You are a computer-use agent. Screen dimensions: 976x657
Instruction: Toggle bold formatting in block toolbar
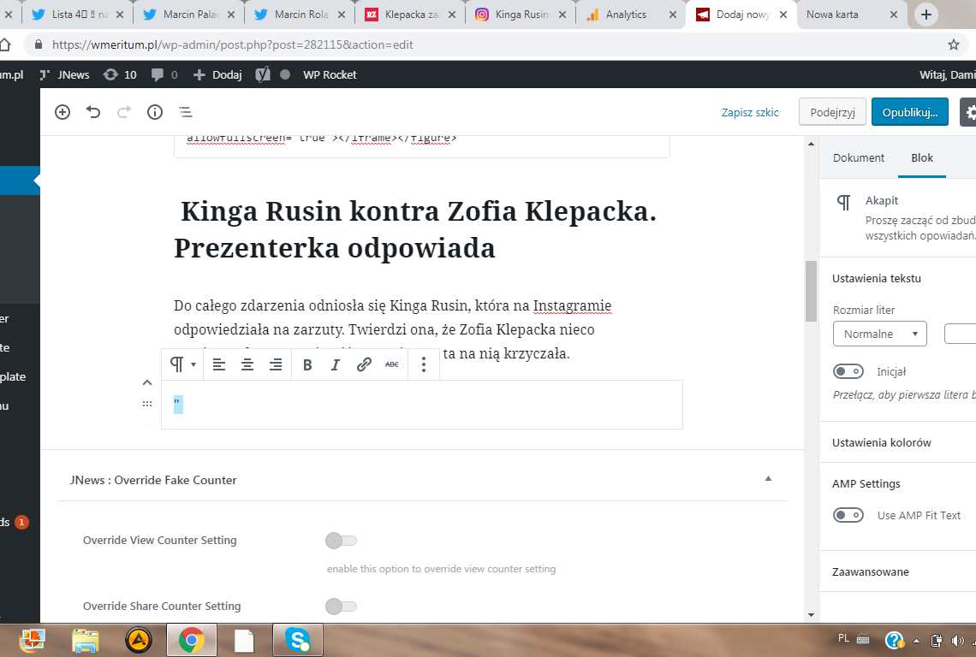pos(307,364)
